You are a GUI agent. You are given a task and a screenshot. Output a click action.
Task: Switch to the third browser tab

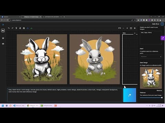point(52,17)
